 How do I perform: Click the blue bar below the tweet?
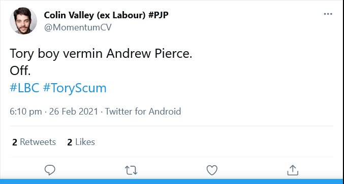172,181
